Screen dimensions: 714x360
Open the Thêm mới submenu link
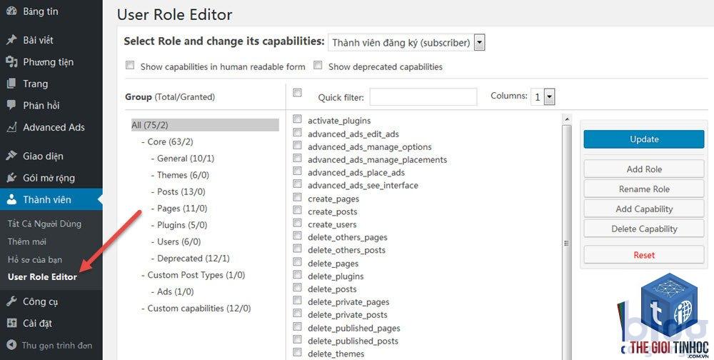click(27, 242)
